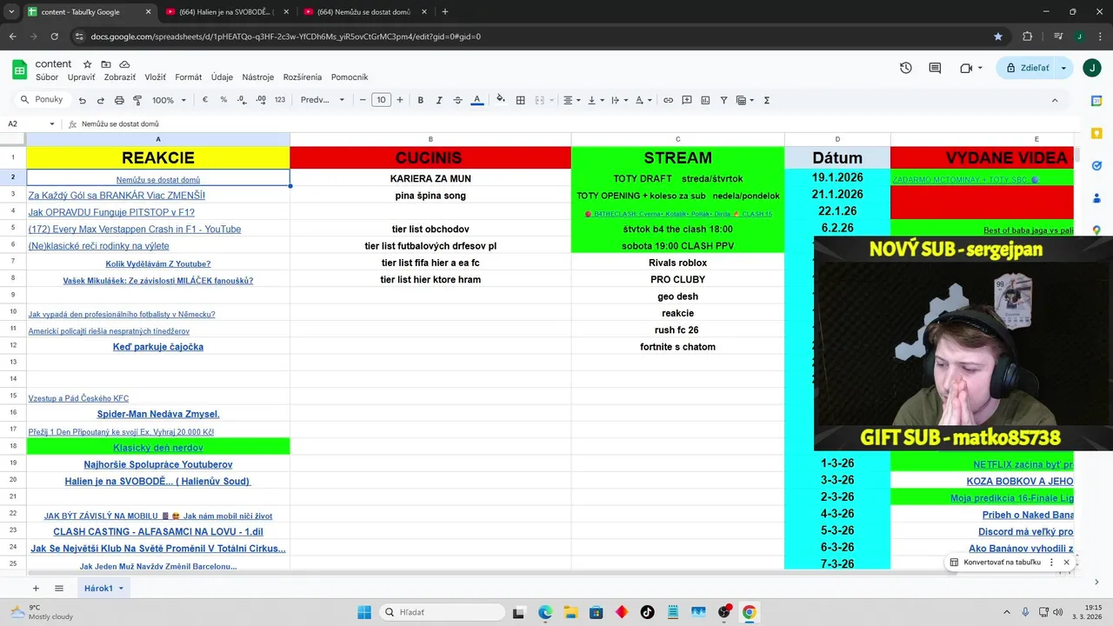Open vertical align dropdown
This screenshot has height=626, width=1113.
596,100
